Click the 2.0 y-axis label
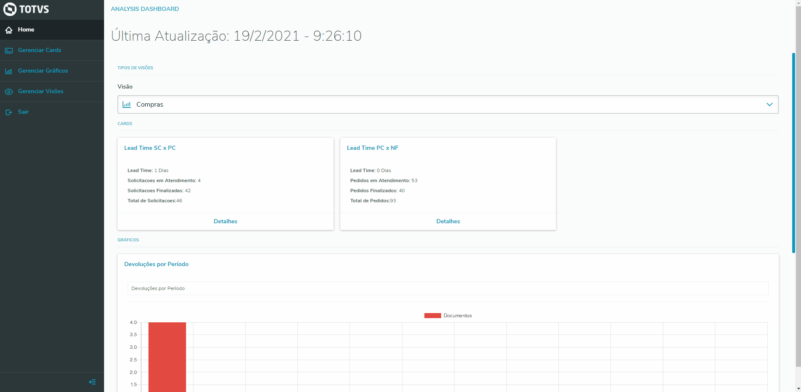The height and width of the screenshot is (392, 801). [x=133, y=372]
